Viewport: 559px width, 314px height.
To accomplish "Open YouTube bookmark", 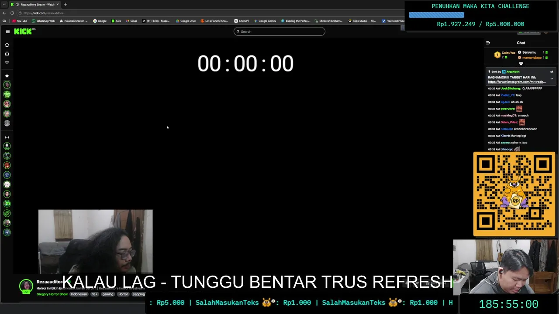I will (x=19, y=21).
